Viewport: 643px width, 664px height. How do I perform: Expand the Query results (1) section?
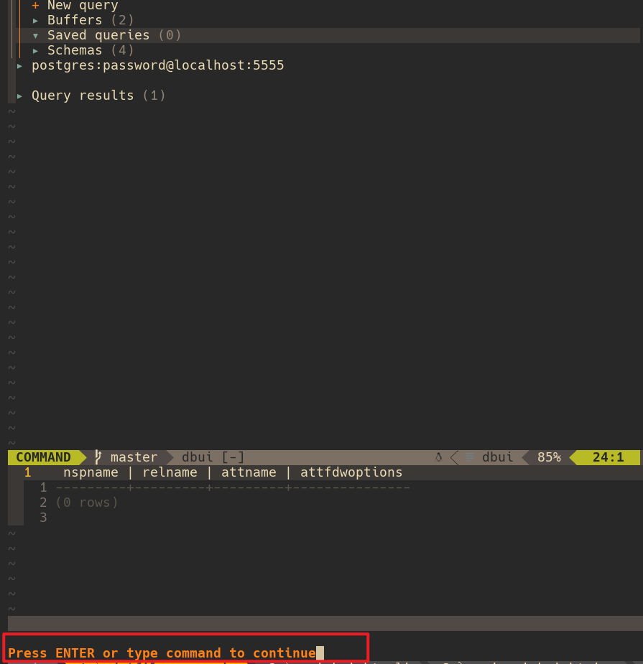coord(98,95)
